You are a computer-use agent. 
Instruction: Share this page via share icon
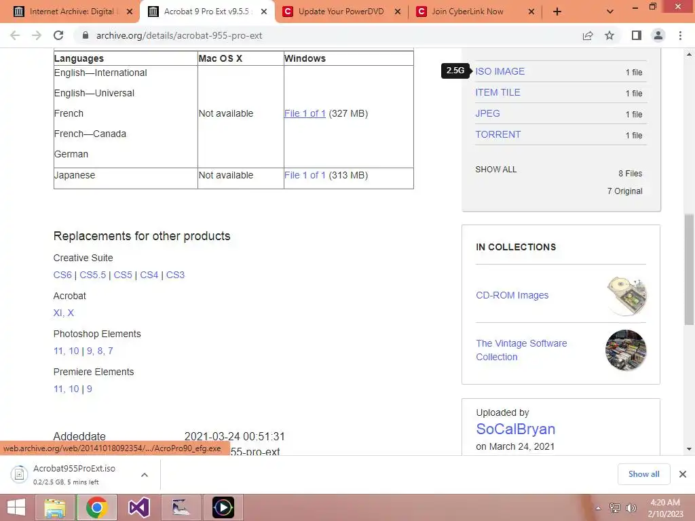point(588,35)
